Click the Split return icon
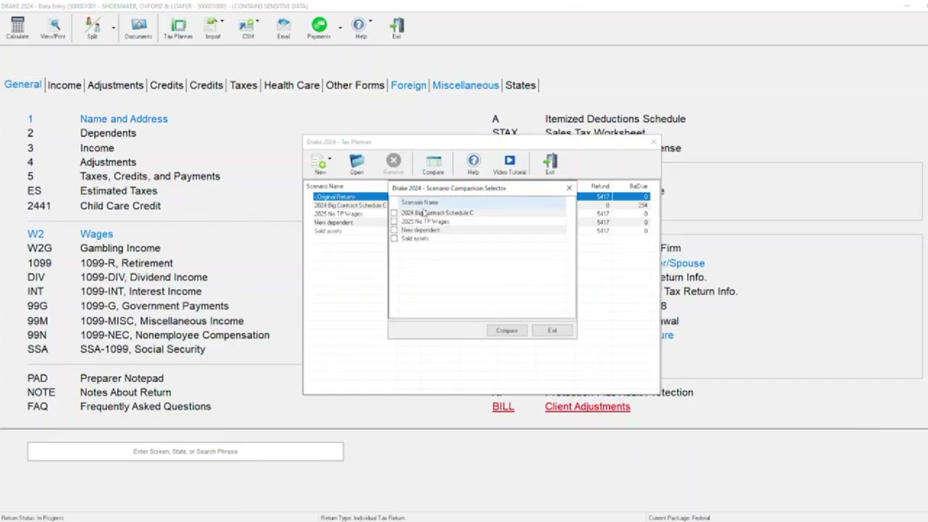The width and height of the screenshot is (928, 522). (92, 28)
